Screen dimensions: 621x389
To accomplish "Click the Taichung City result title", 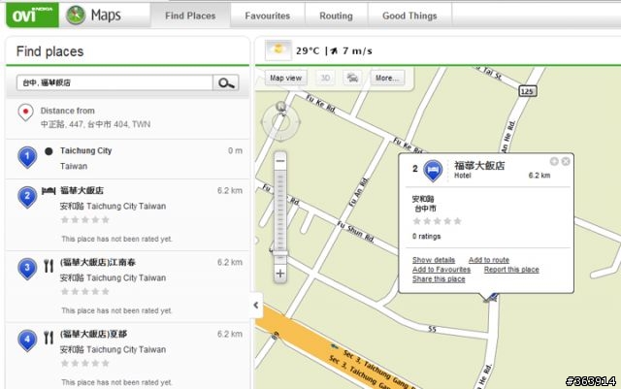I will [x=86, y=150].
